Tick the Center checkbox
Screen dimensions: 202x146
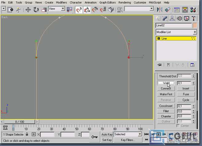178,125
